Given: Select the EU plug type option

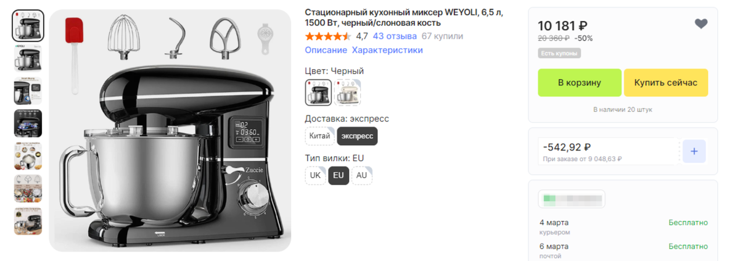Looking at the screenshot, I should pyautogui.click(x=339, y=175).
